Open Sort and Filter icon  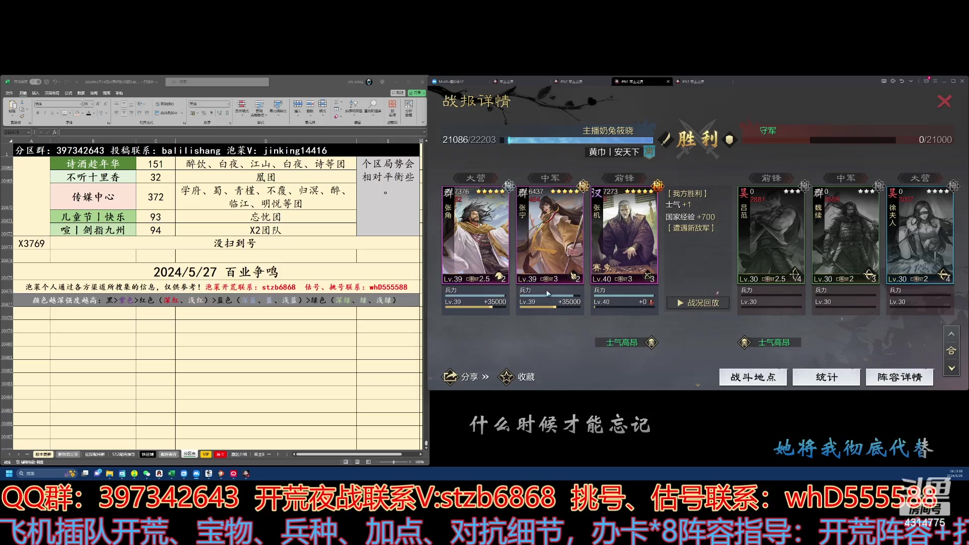point(354,104)
